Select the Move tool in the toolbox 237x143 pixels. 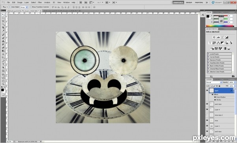coord(3,15)
